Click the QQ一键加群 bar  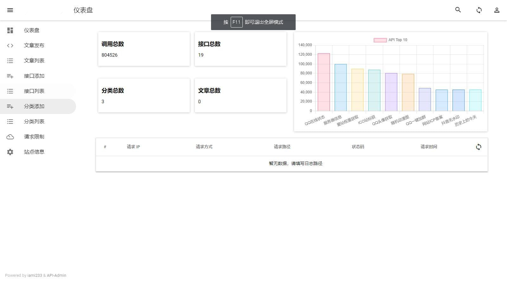click(425, 99)
